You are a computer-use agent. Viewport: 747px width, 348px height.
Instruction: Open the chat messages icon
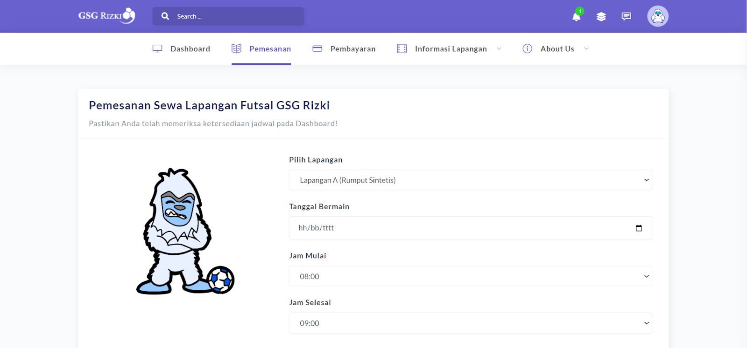[x=627, y=17]
